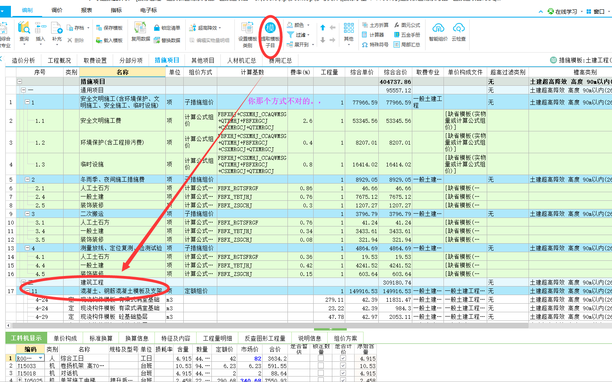Screen dimensions: 612x382
Task: Toggle 是否计价 checkbox for 对话机 row
Action: point(343,373)
